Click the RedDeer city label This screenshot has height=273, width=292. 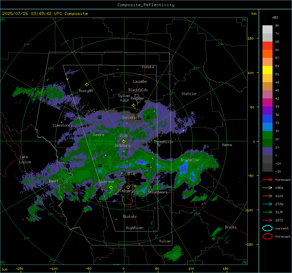point(138,98)
